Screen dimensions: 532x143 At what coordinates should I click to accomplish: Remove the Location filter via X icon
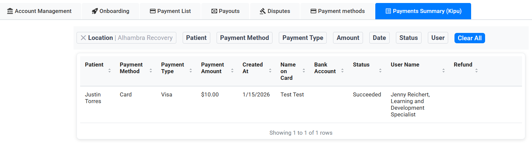[83, 38]
